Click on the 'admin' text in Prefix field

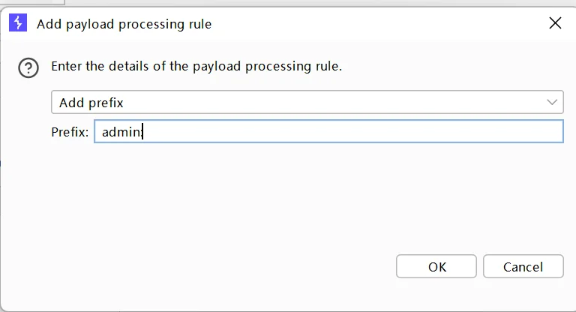tap(120, 132)
